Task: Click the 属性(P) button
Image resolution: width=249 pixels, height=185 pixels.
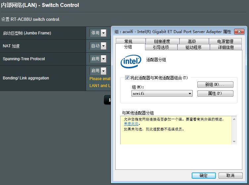Action: tap(215, 93)
